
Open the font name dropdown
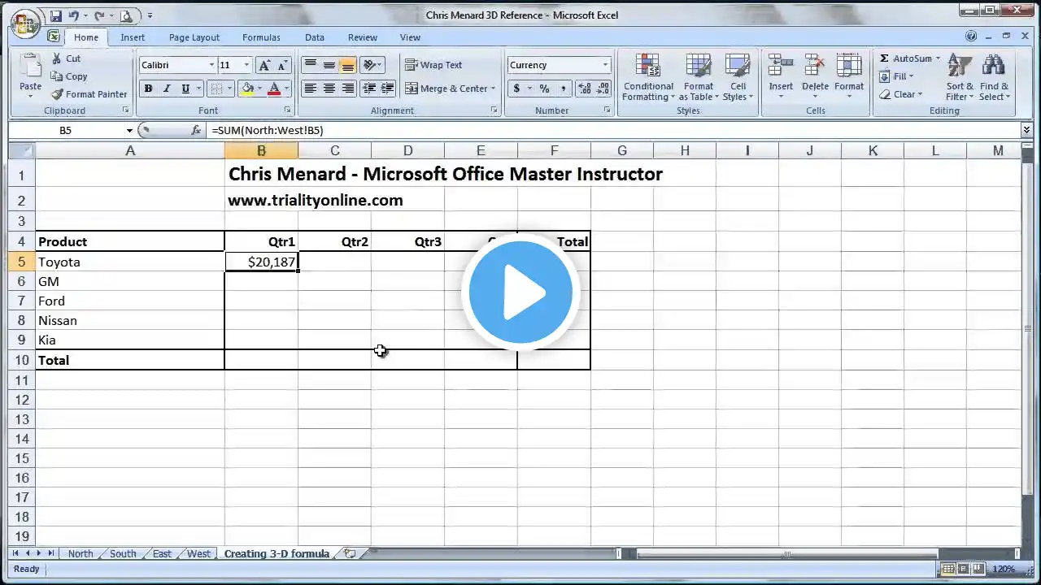211,65
